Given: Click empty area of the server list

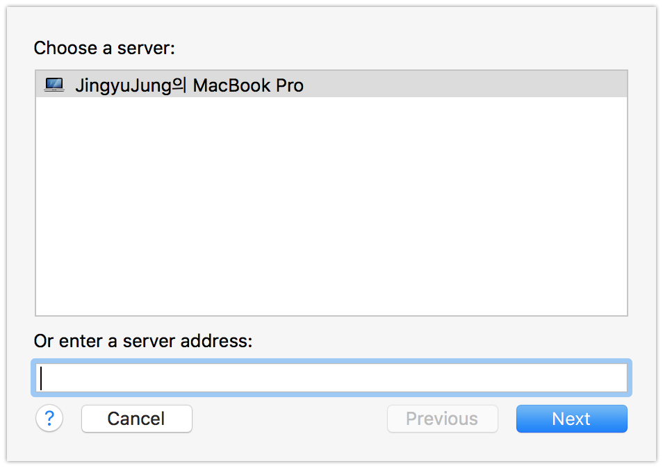Looking at the screenshot, I should pos(331,206).
